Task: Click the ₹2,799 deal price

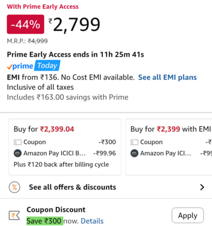Action: (74, 25)
